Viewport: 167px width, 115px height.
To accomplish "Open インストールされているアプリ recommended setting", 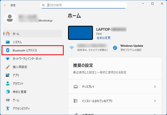I will 115,101.
